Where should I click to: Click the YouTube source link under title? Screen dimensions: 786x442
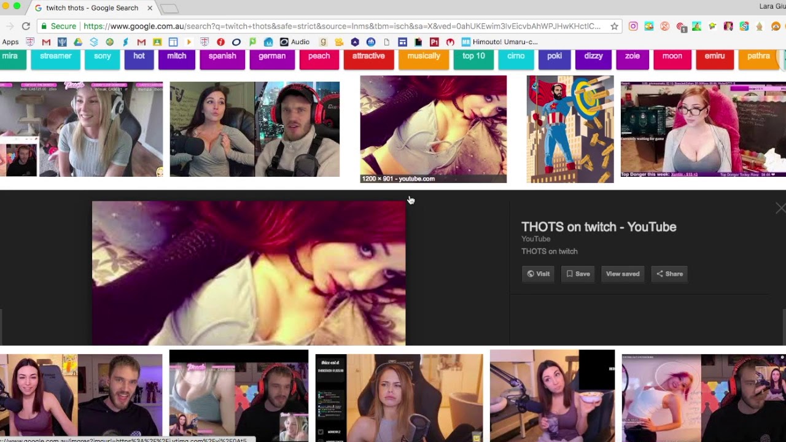535,239
